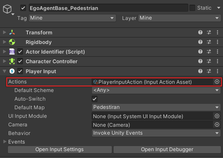Expand the Events foldout
223x158 pixels.
(5, 142)
